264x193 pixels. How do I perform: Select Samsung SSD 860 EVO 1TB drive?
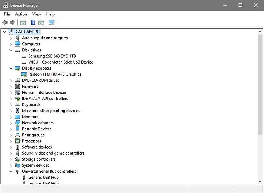click(52, 56)
